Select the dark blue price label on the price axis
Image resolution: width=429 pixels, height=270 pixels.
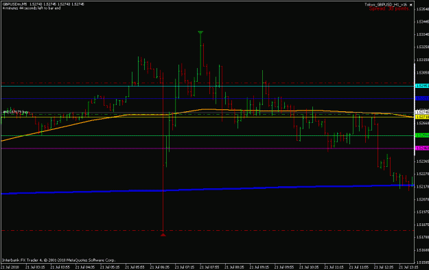[422, 98]
